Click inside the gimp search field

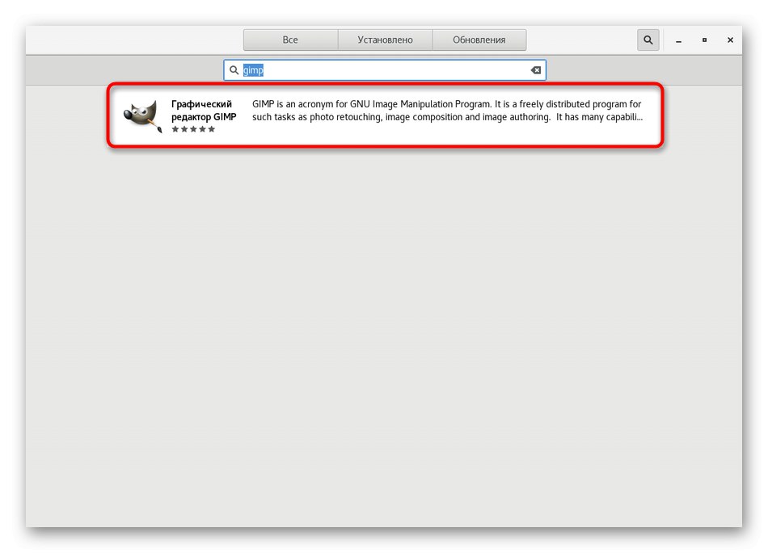(x=385, y=70)
